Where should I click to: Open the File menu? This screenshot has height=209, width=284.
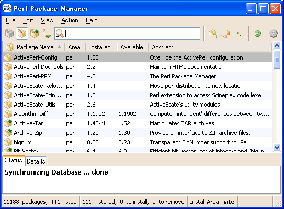pyautogui.click(x=10, y=20)
